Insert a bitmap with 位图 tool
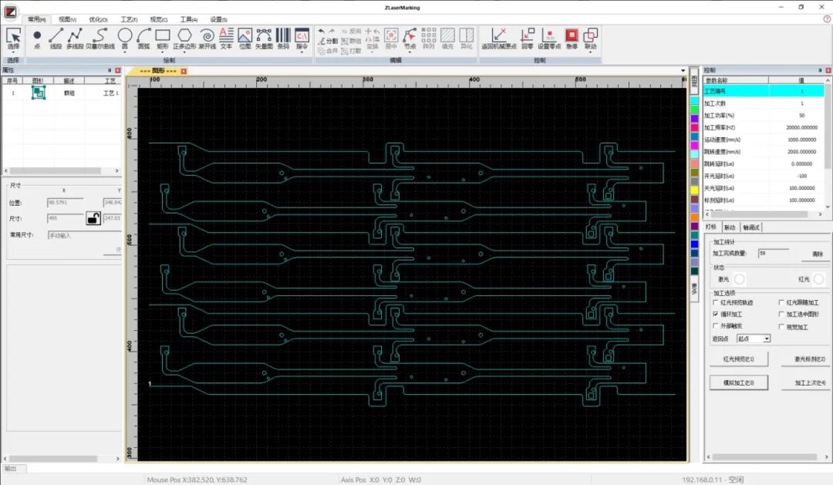 pyautogui.click(x=245, y=39)
